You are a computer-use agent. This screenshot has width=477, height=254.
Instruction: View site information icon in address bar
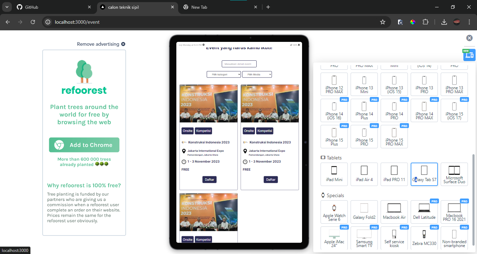48,22
